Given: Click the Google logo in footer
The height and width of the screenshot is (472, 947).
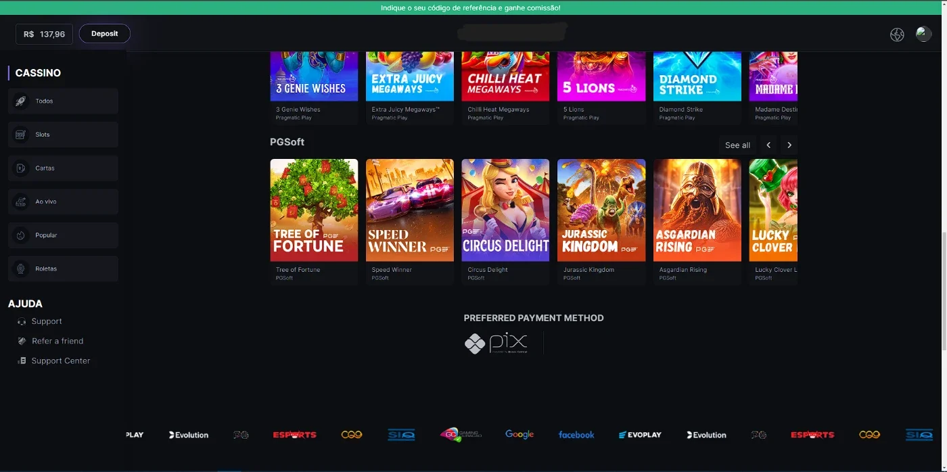Looking at the screenshot, I should [519, 435].
